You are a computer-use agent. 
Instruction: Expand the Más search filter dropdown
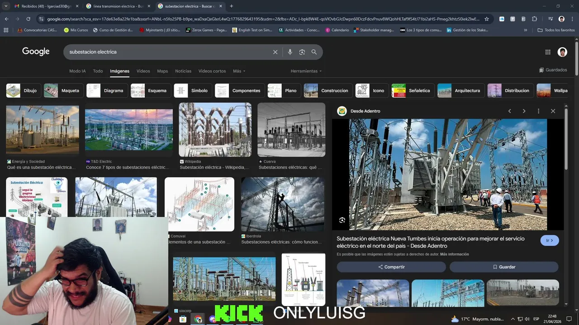(x=239, y=71)
